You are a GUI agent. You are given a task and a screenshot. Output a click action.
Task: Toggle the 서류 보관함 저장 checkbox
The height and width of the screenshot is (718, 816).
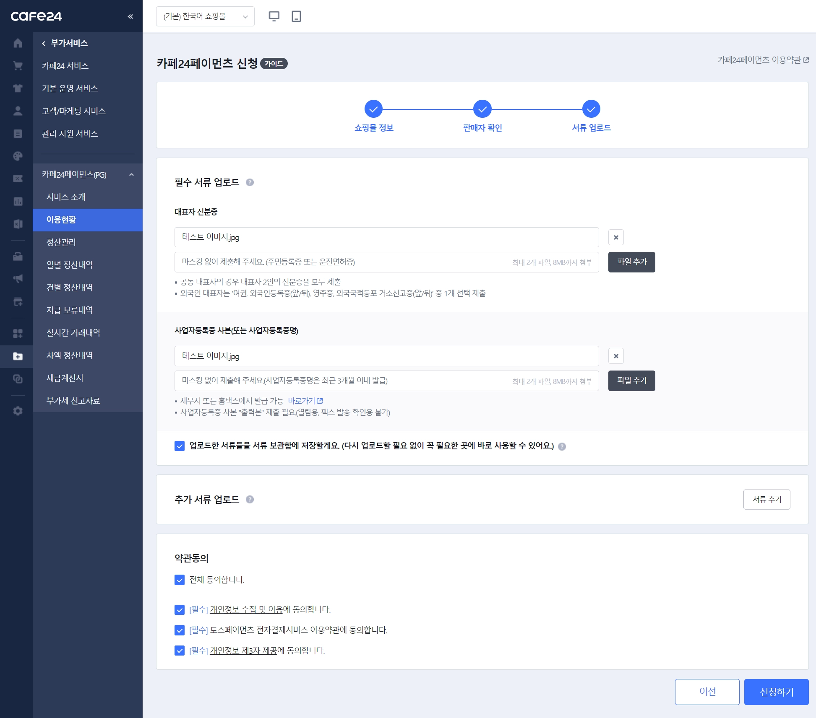(180, 446)
